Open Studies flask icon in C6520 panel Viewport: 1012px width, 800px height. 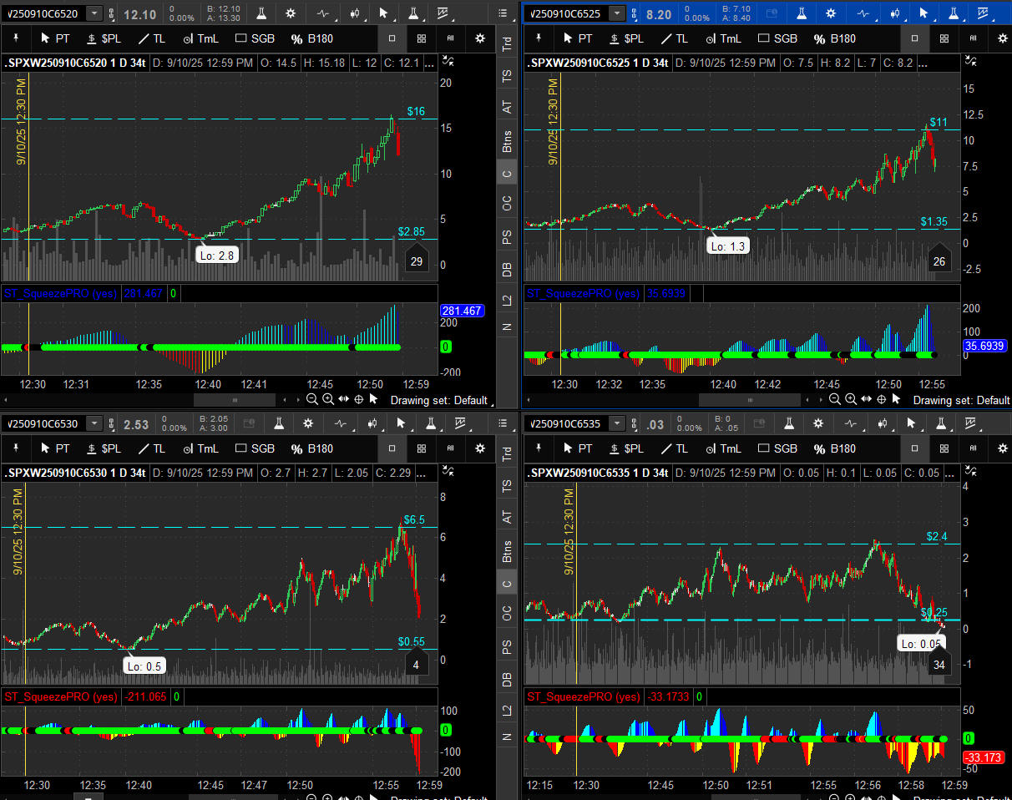tap(261, 13)
